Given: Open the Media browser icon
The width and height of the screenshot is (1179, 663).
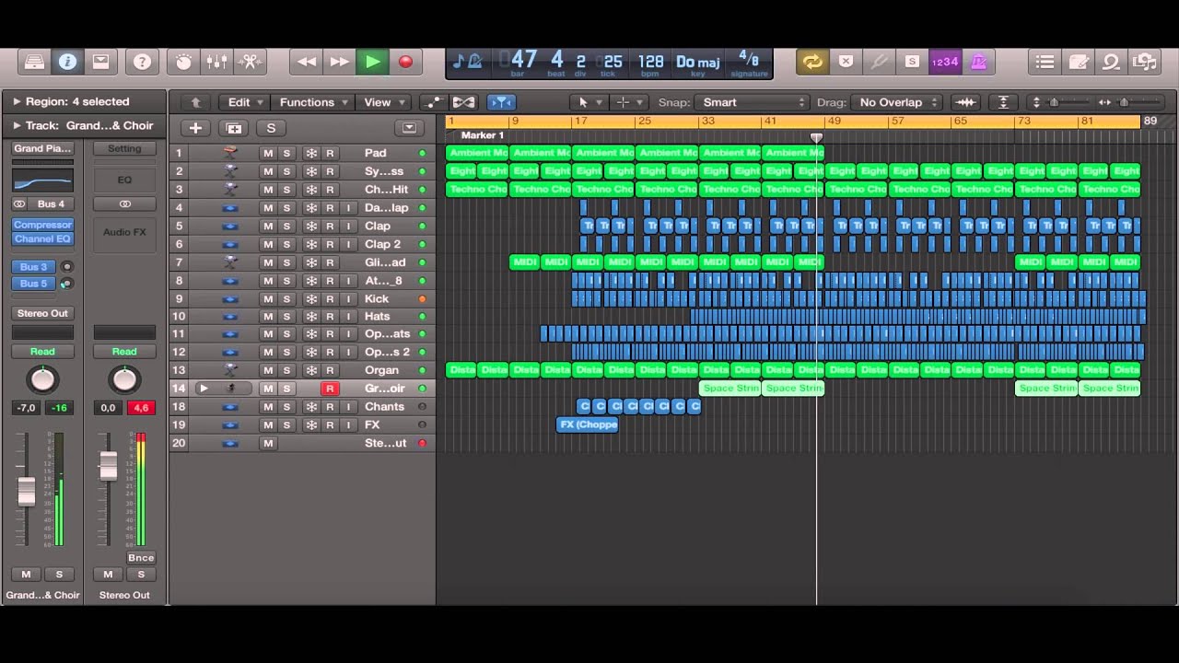Looking at the screenshot, I should point(1144,62).
